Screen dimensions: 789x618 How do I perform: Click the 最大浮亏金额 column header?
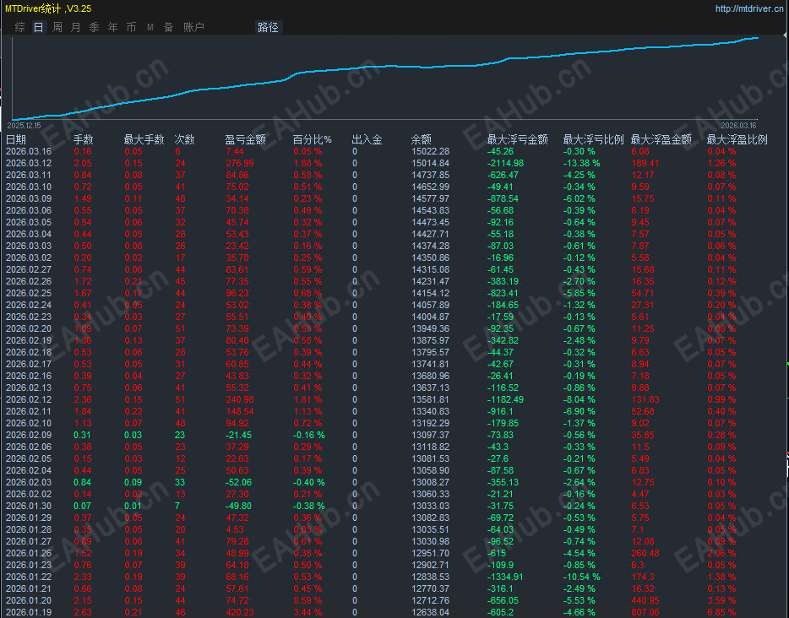point(517,139)
